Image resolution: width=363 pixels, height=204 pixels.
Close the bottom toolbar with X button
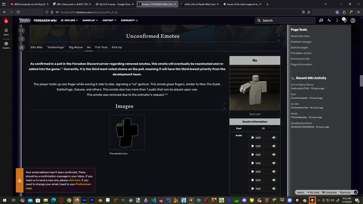(356, 192)
